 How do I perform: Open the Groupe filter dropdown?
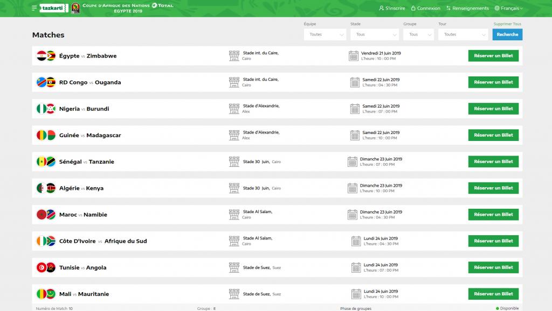418,34
